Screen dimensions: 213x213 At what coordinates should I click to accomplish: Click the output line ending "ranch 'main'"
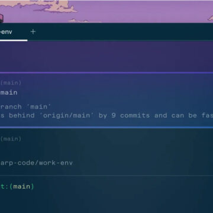(x=25, y=106)
